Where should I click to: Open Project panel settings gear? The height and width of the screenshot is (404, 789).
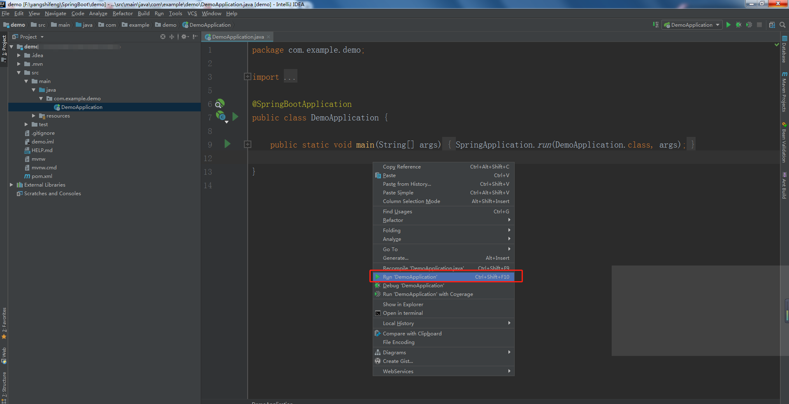coord(185,37)
